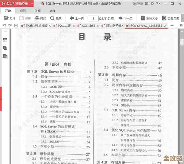Close the [零...电子书 tab

tap(122, 26)
